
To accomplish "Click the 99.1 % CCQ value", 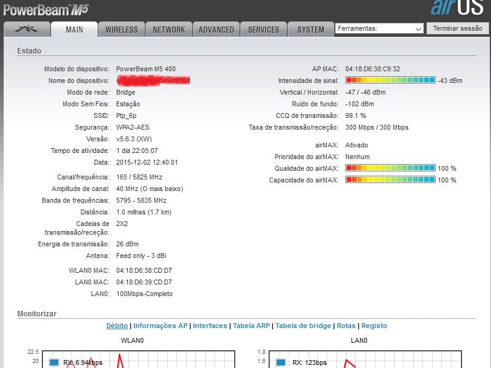I will (355, 115).
